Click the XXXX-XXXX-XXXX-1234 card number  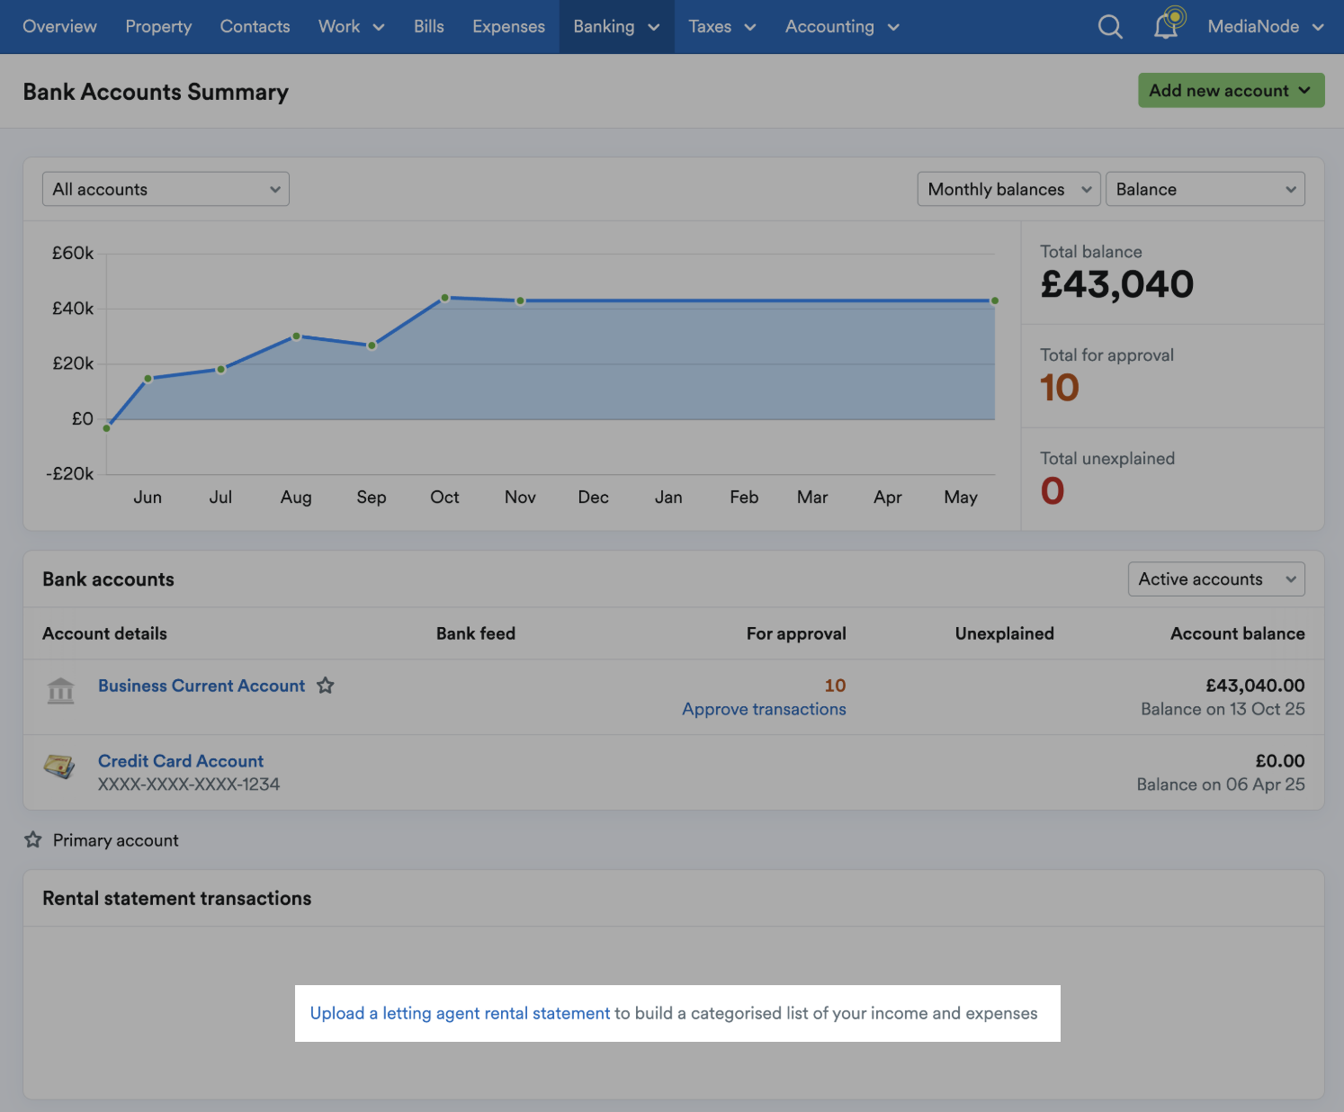[x=189, y=785]
